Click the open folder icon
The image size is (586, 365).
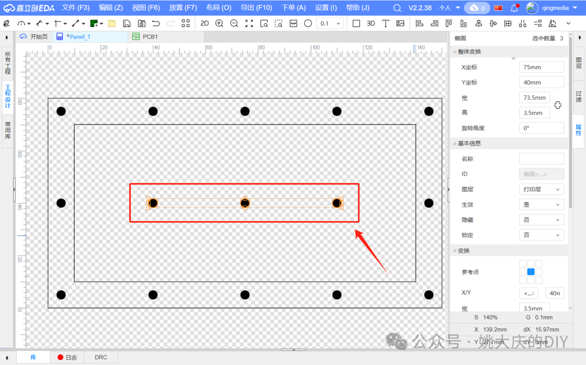click(x=112, y=23)
